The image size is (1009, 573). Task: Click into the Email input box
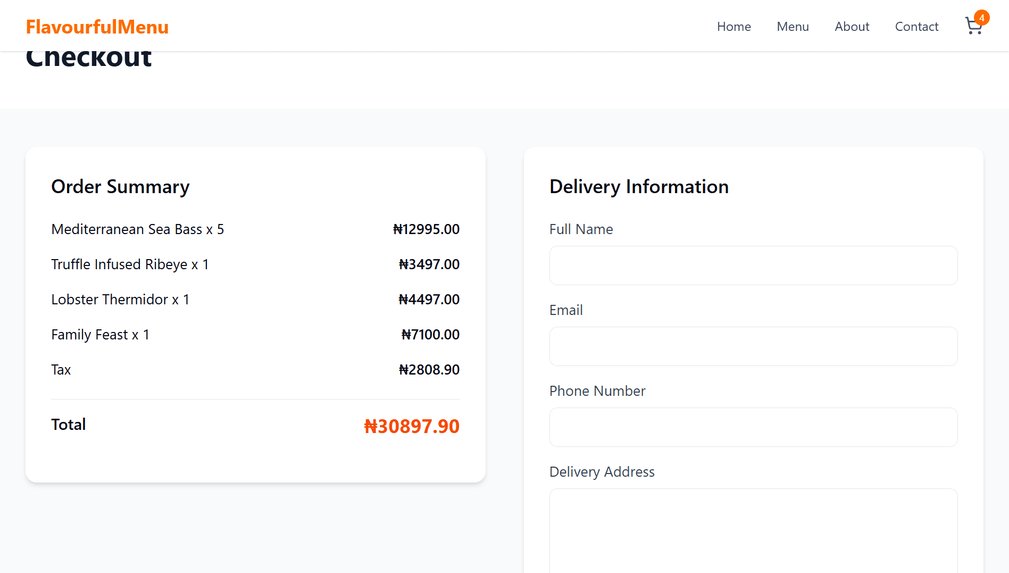tap(753, 346)
